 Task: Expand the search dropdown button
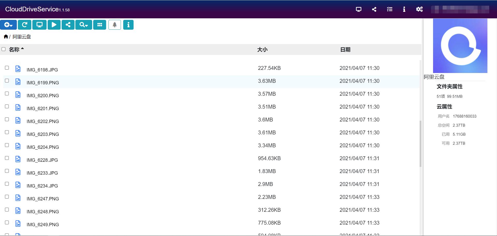[x=84, y=25]
